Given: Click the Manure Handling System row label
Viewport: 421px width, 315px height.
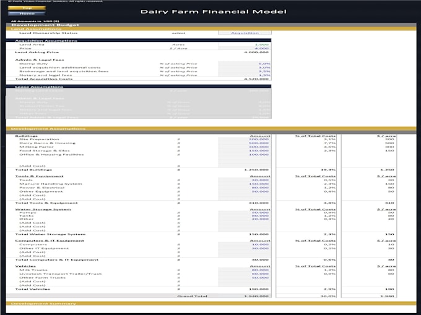Looking at the screenshot, I should tap(51, 184).
